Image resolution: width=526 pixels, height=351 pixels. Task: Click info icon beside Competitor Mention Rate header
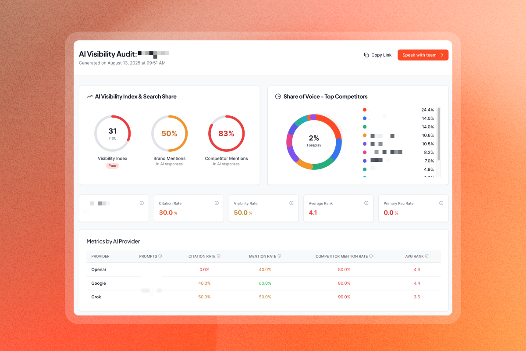tap(371, 256)
